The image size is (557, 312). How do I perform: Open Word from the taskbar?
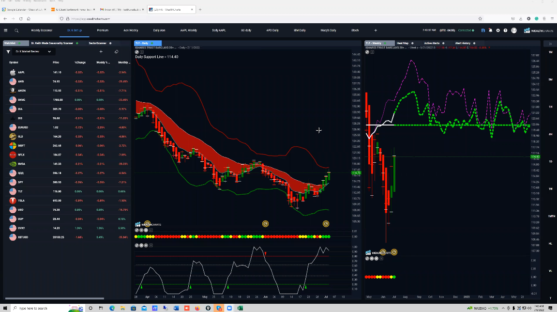pos(176,308)
